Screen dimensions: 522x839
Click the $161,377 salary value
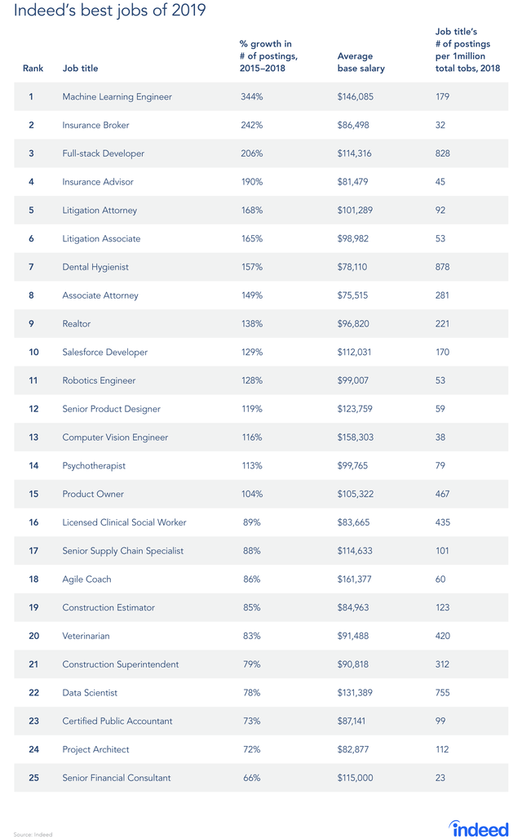pos(356,579)
